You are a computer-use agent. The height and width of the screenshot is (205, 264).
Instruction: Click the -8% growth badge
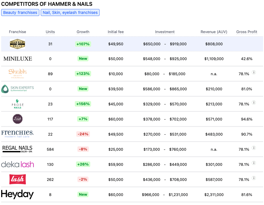[x=83, y=149]
